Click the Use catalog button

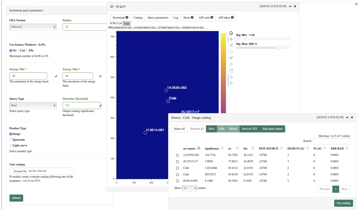[343, 203]
